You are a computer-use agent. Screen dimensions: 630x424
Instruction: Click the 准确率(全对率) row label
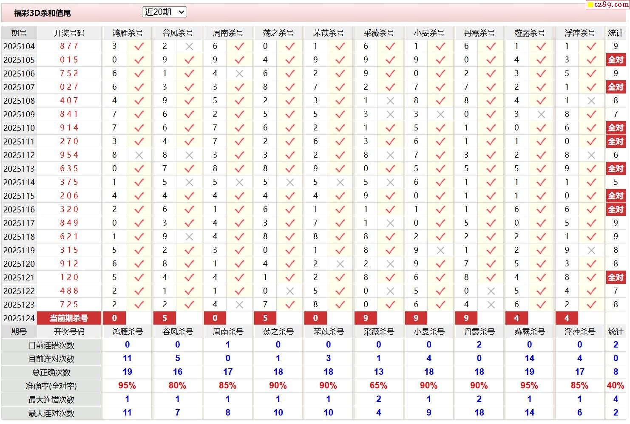[x=51, y=386]
